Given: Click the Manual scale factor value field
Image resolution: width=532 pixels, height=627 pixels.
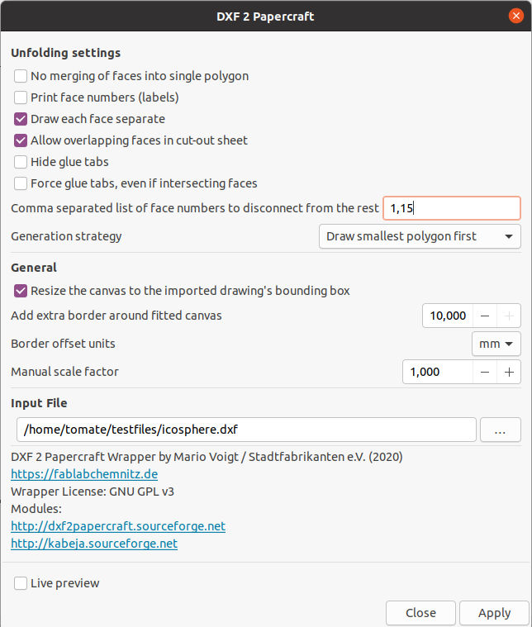Looking at the screenshot, I should click(438, 373).
